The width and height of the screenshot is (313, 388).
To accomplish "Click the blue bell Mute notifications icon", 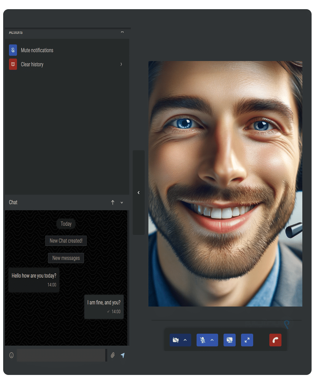I will [13, 50].
